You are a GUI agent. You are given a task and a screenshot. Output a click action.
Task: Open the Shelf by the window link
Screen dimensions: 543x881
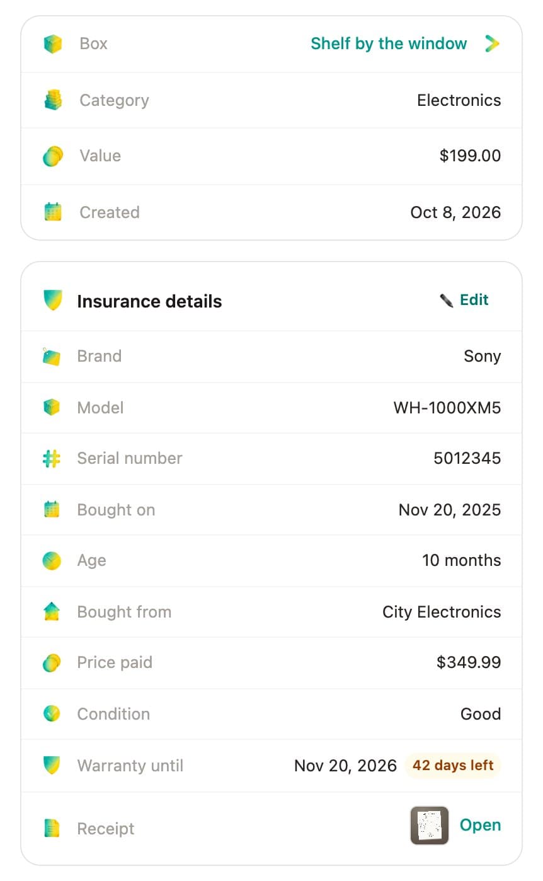pos(389,43)
